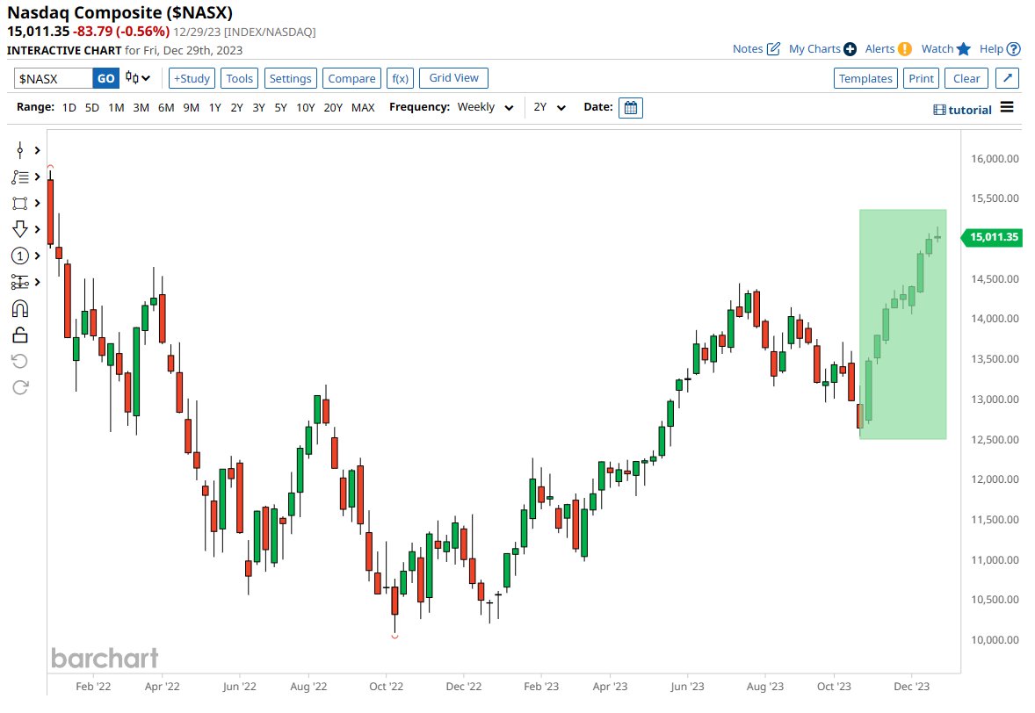Open Alerts exclamation icon

click(905, 49)
